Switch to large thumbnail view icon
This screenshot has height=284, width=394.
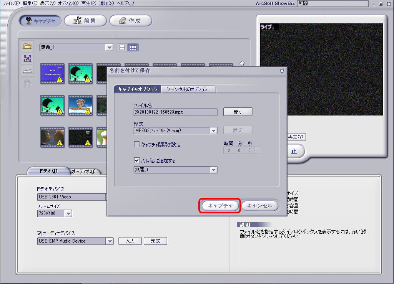(122, 48)
